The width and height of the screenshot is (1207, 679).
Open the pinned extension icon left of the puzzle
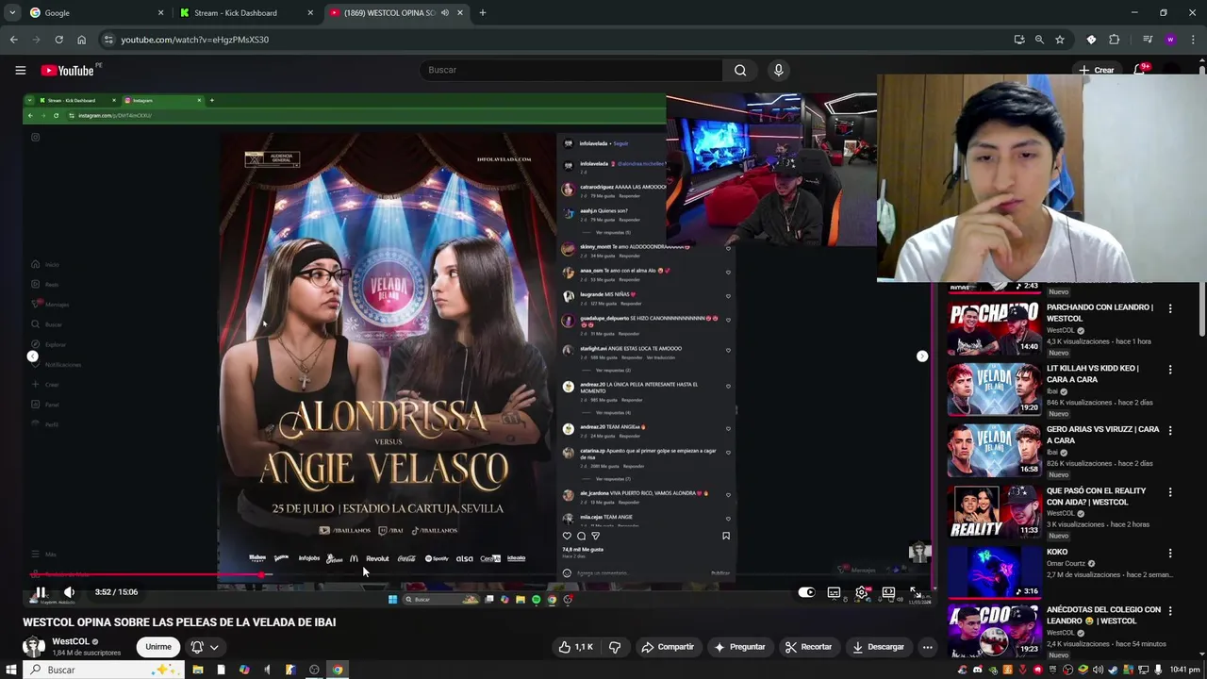[1091, 40]
